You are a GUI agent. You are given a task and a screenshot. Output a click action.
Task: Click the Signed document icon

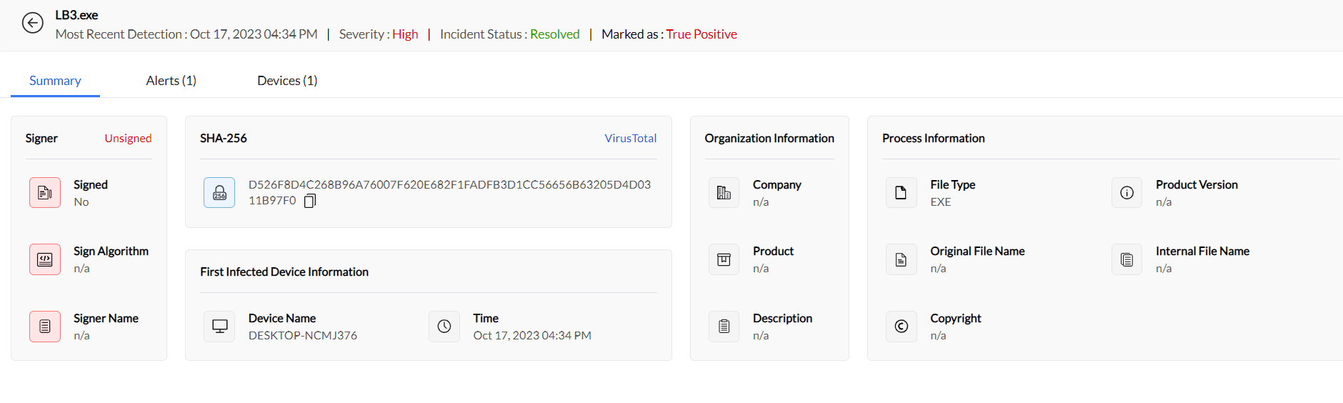pos(45,193)
